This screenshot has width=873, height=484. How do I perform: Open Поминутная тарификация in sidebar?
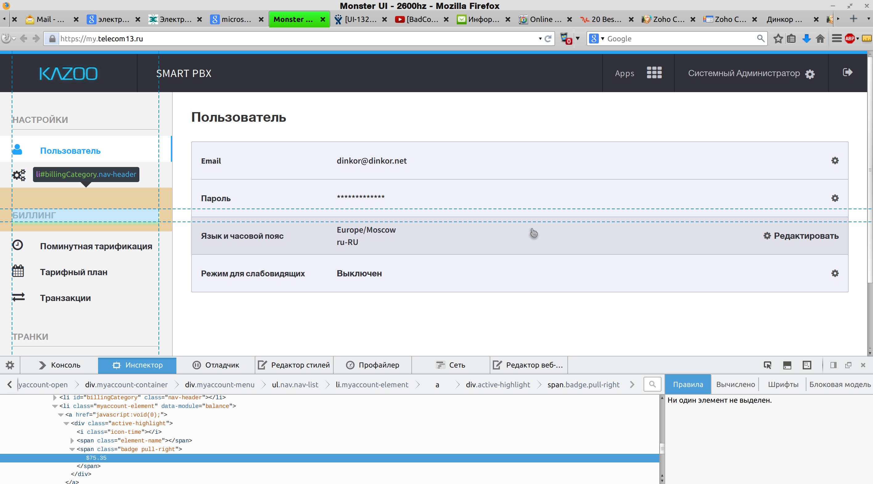96,246
